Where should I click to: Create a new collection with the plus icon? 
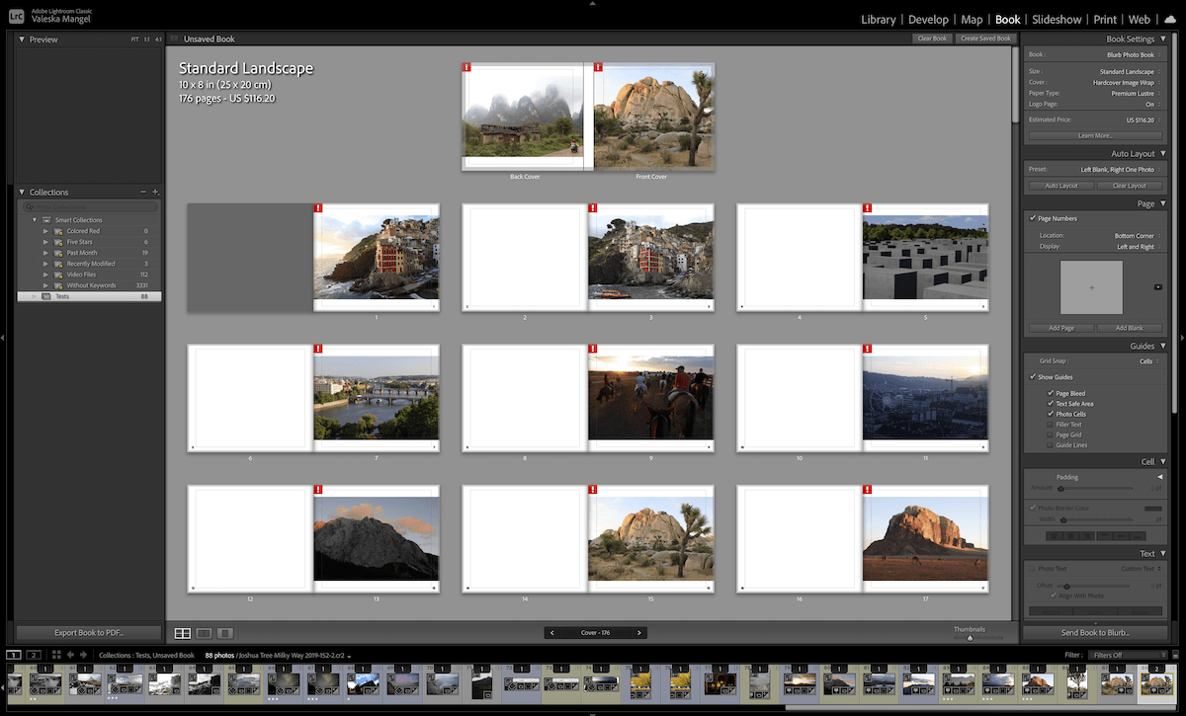(155, 192)
